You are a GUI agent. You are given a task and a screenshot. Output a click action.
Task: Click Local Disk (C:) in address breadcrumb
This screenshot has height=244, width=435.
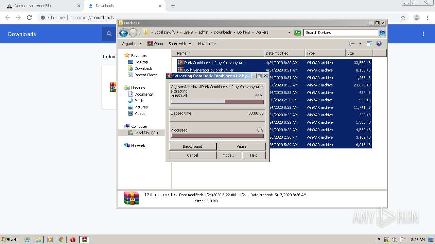coord(166,33)
